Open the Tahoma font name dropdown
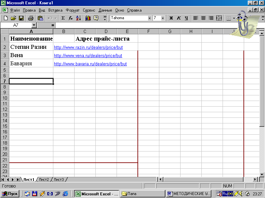 point(150,18)
